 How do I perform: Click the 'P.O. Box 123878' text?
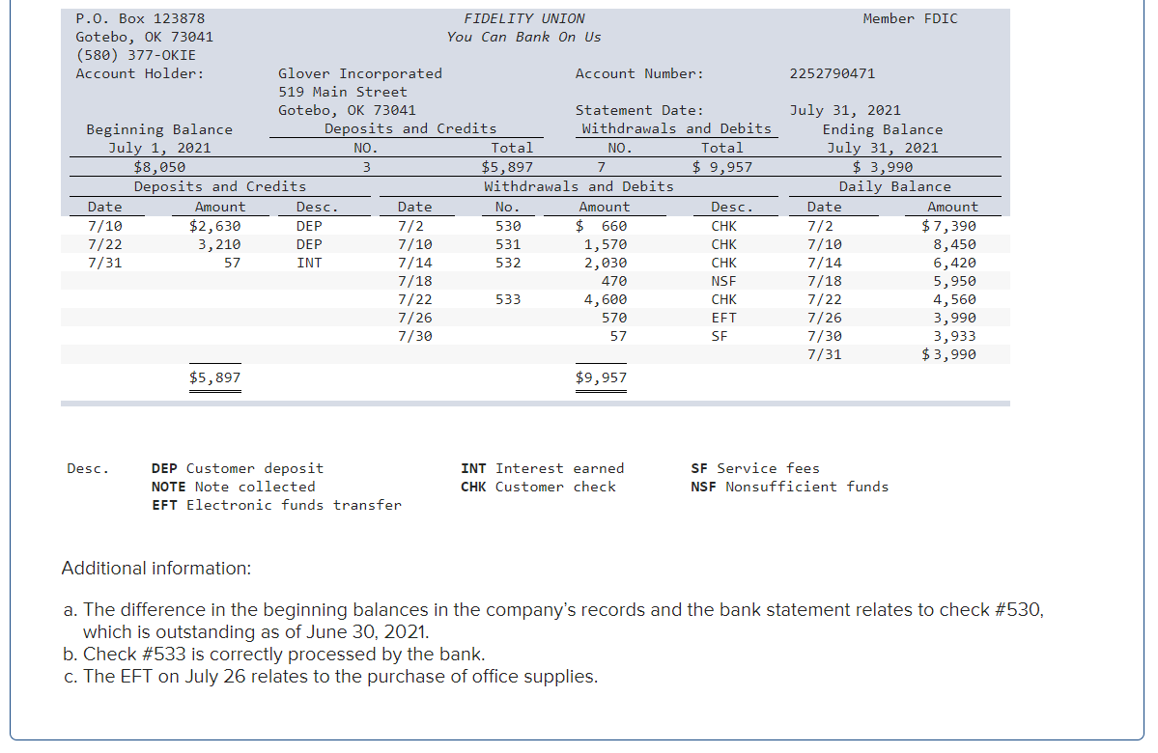140,18
